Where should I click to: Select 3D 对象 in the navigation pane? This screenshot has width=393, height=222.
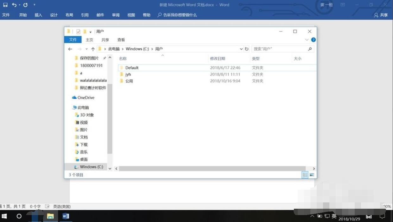[87, 115]
